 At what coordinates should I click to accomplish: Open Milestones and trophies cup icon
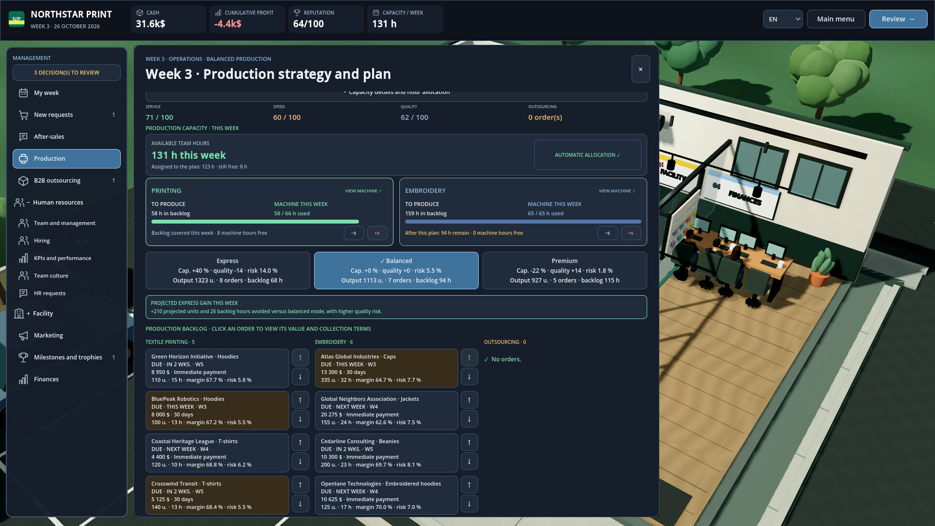tap(23, 357)
